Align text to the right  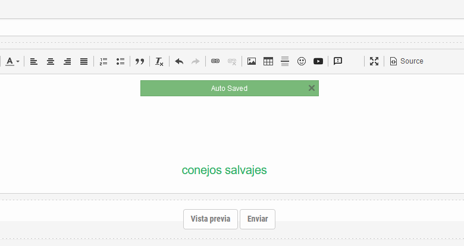(67, 61)
